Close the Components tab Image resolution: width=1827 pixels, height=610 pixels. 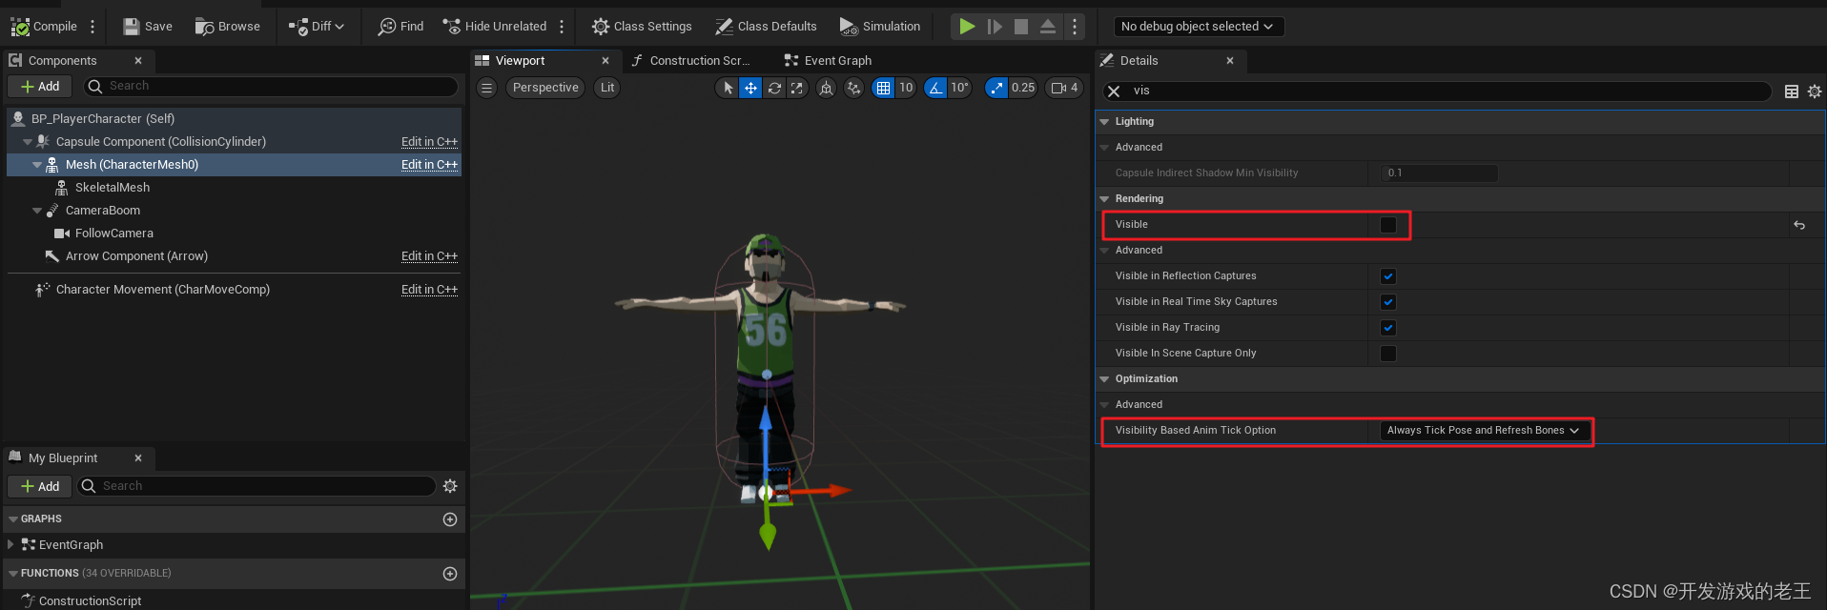click(138, 60)
